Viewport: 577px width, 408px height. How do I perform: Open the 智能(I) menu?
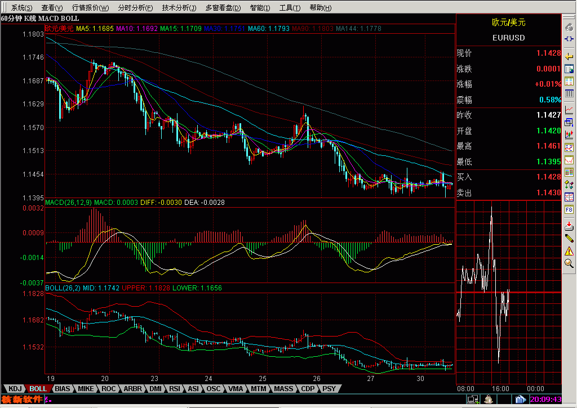[260, 8]
